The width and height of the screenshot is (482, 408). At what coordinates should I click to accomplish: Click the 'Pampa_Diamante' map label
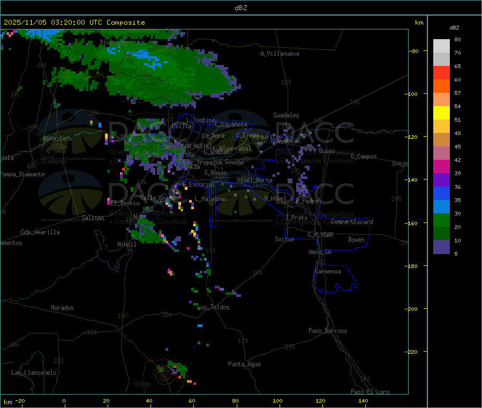[22, 174]
